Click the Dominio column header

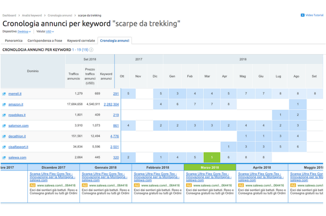33,71
